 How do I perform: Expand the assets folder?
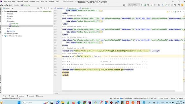pos(5,14)
